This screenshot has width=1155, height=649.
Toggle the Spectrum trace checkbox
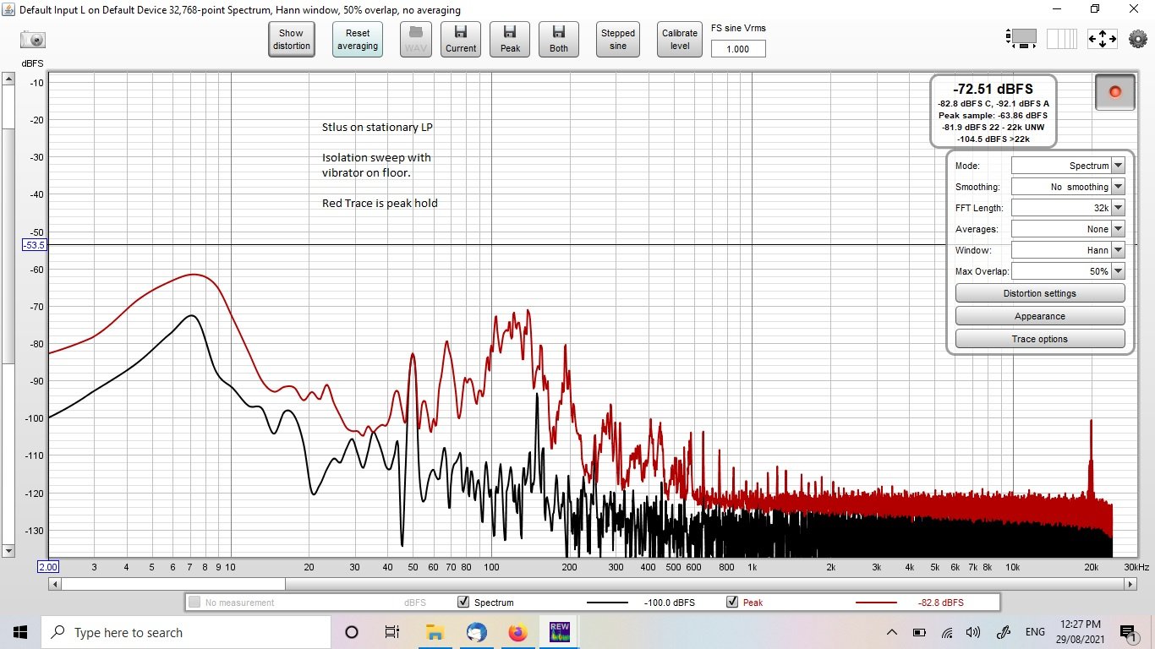pyautogui.click(x=463, y=603)
